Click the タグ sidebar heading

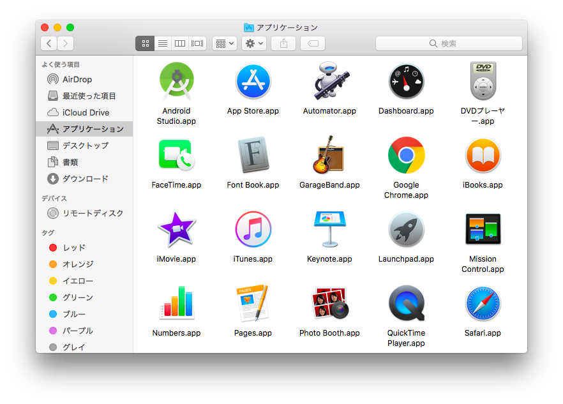[48, 233]
